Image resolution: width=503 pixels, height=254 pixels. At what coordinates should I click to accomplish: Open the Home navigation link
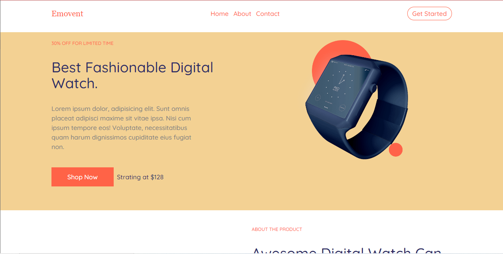point(219,14)
